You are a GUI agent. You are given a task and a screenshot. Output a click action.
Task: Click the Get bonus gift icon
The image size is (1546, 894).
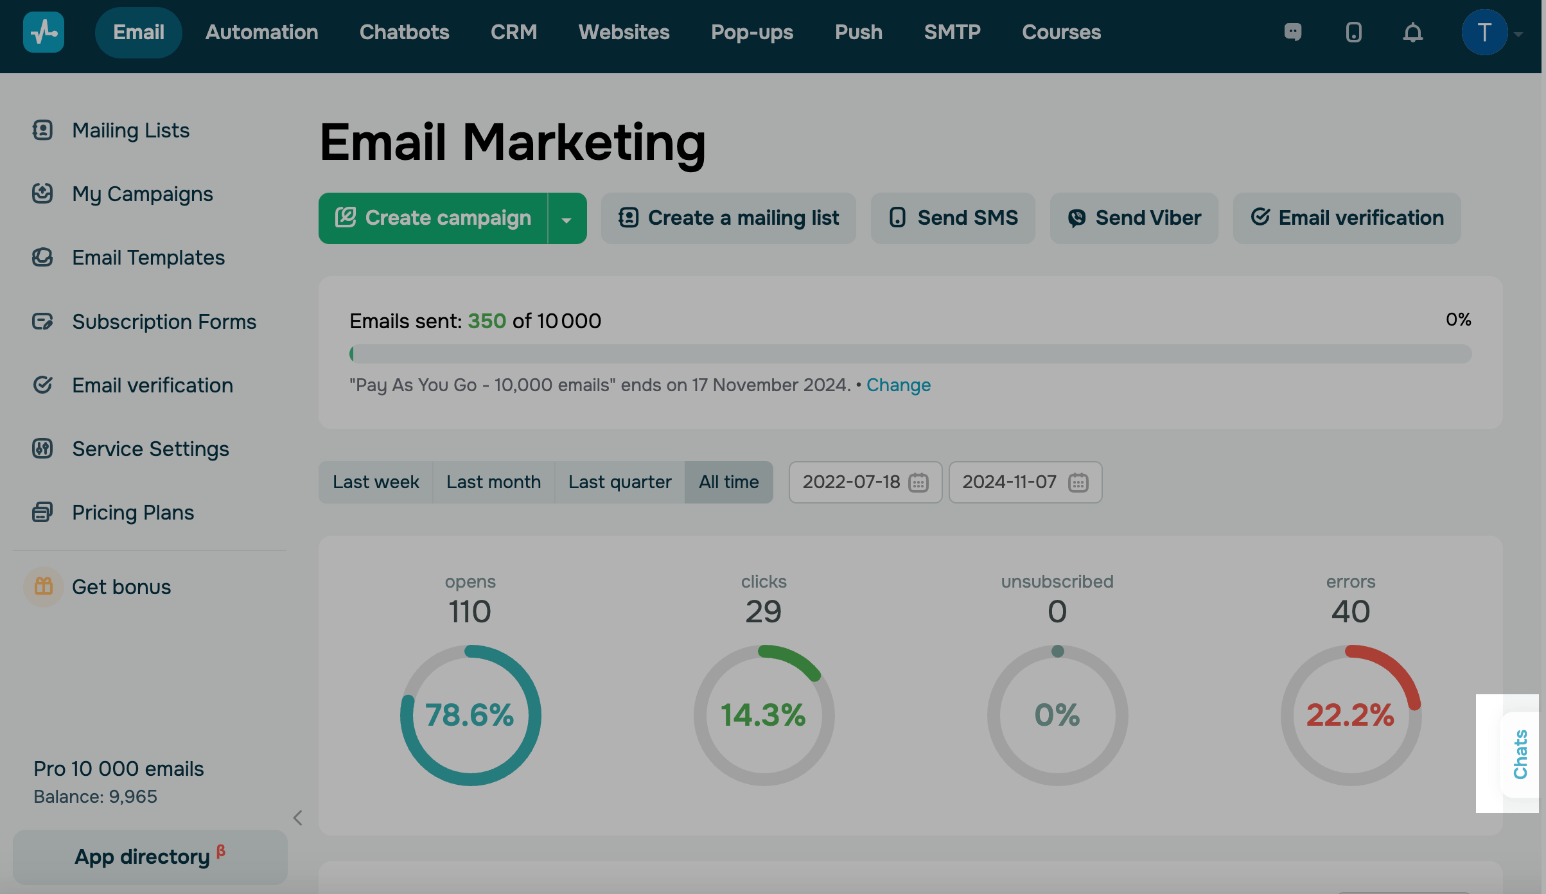(x=43, y=586)
